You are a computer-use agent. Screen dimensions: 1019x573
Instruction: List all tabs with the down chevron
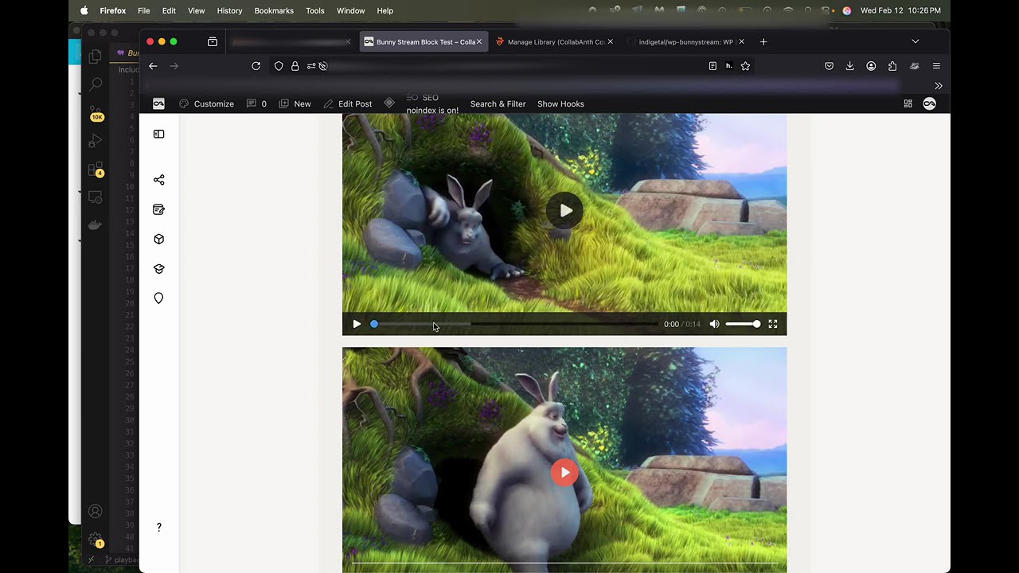[915, 41]
